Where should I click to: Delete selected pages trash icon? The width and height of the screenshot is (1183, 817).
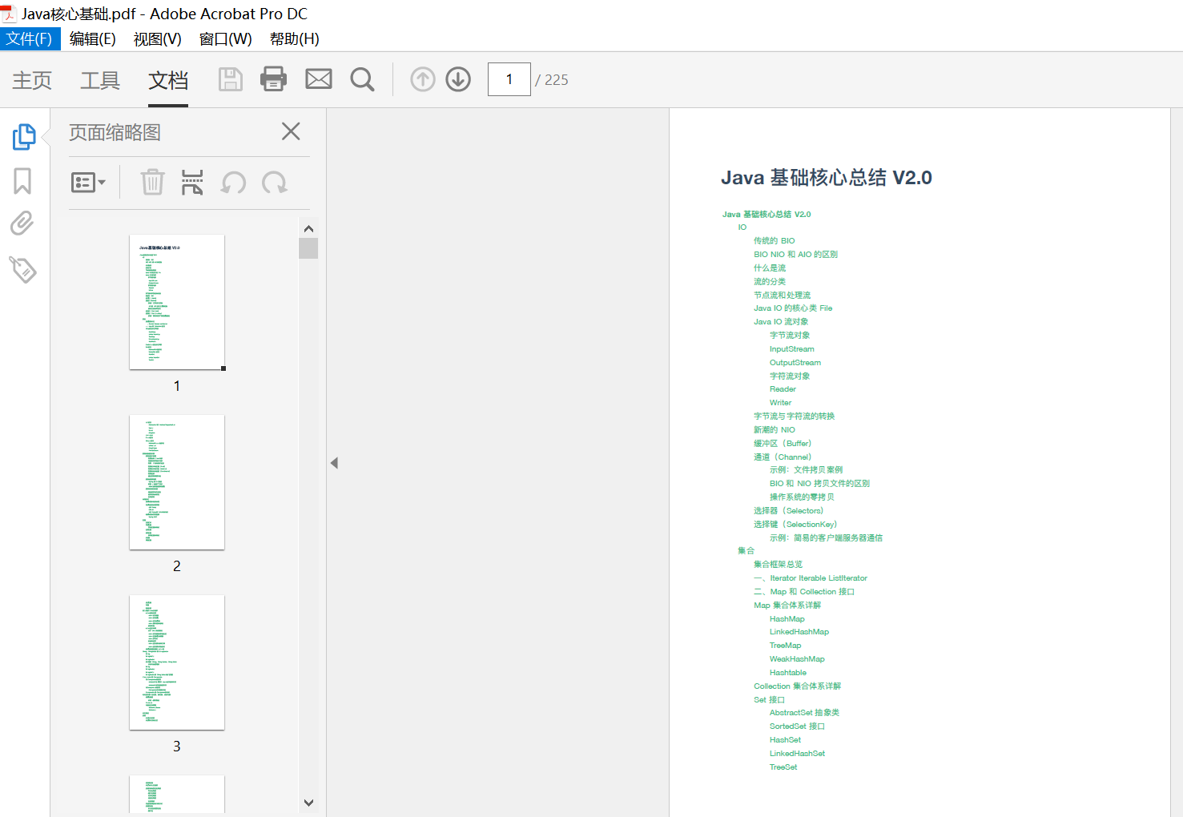click(152, 183)
